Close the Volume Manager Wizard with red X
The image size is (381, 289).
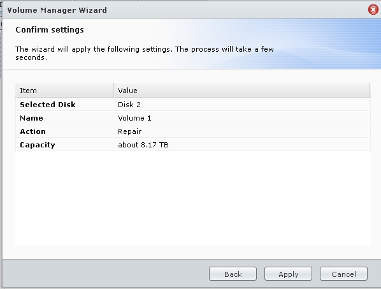373,10
